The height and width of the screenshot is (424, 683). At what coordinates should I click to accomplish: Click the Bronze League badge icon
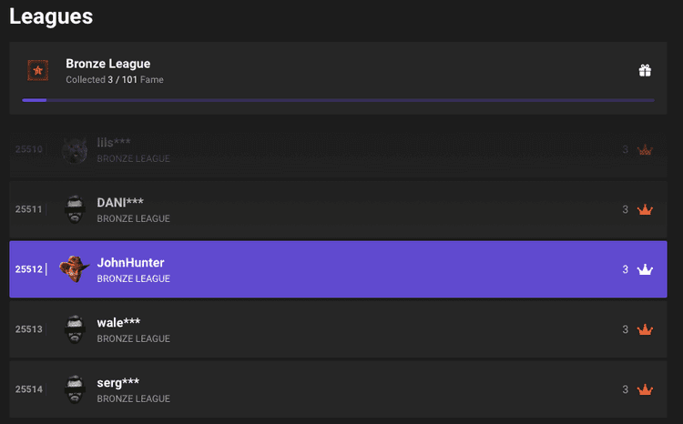(x=38, y=70)
